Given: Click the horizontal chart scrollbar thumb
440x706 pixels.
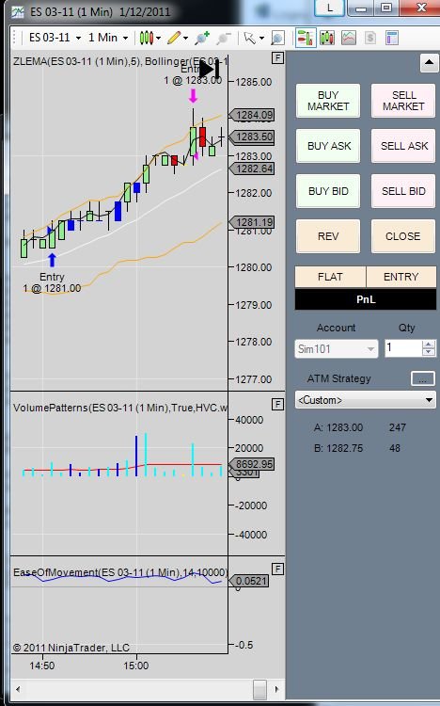Looking at the screenshot, I should pos(259,689).
